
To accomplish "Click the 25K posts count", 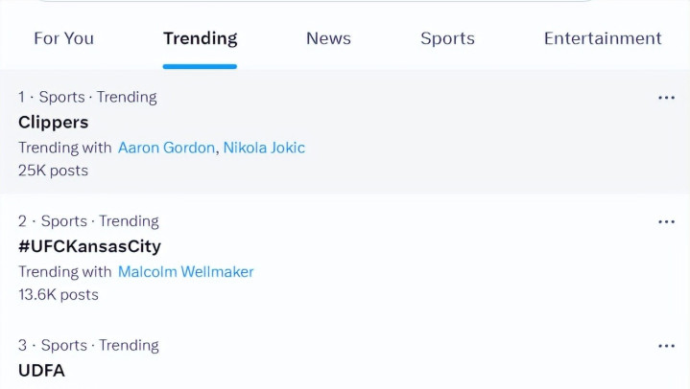I will [x=53, y=171].
